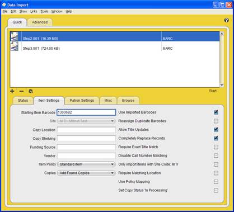Maximize the Data Import window
This screenshot has height=212, width=234.
coord(222,4)
